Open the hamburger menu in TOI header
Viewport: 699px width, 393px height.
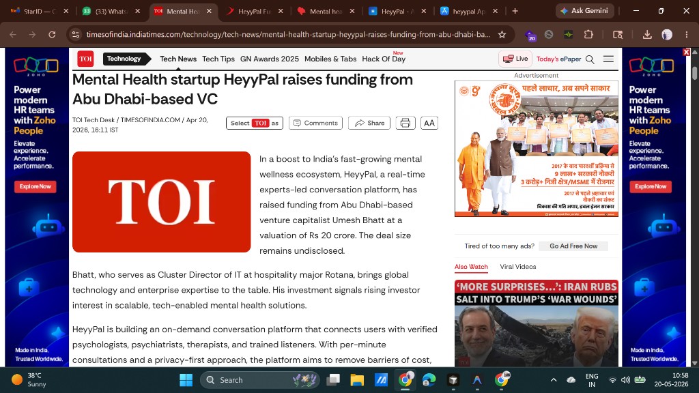(608, 59)
